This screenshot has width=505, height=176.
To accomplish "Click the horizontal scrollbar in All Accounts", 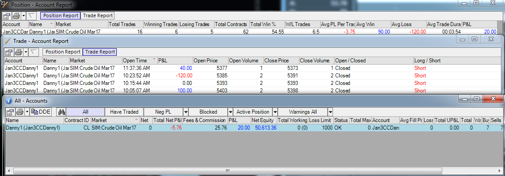I will point(227,171).
